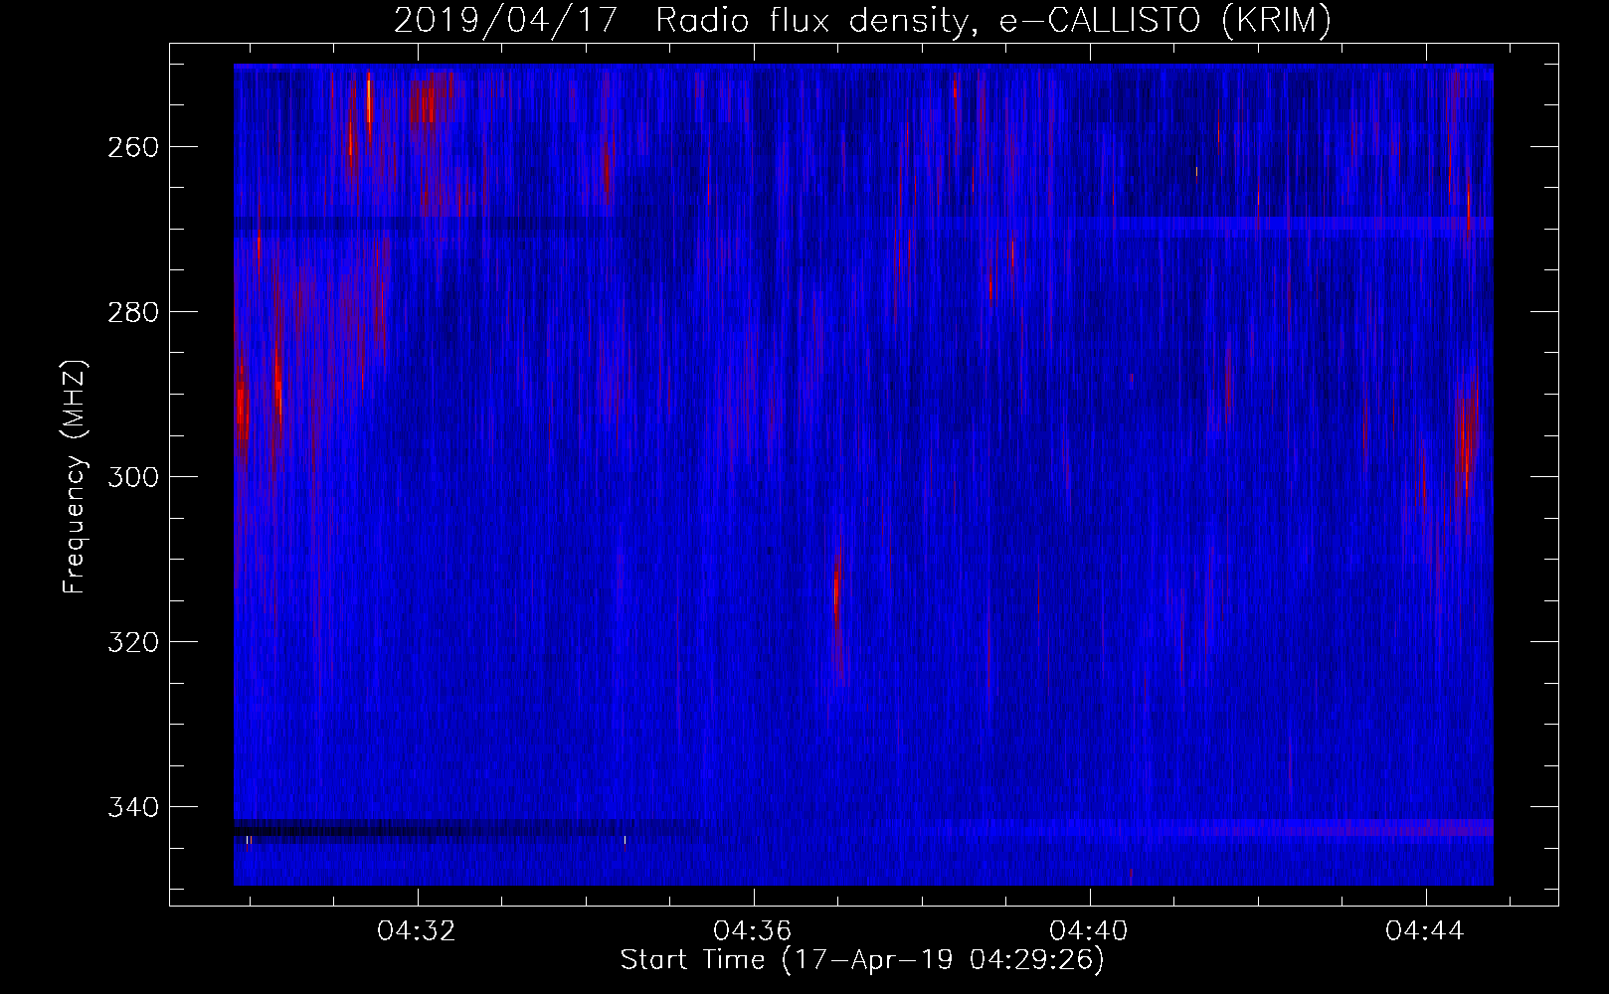Click the 280 frequency tick label
This screenshot has height=994, width=1609.
132,312
